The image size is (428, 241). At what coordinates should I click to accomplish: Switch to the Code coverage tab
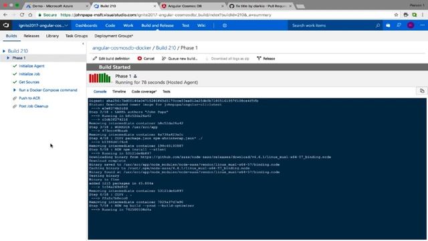[144, 92]
